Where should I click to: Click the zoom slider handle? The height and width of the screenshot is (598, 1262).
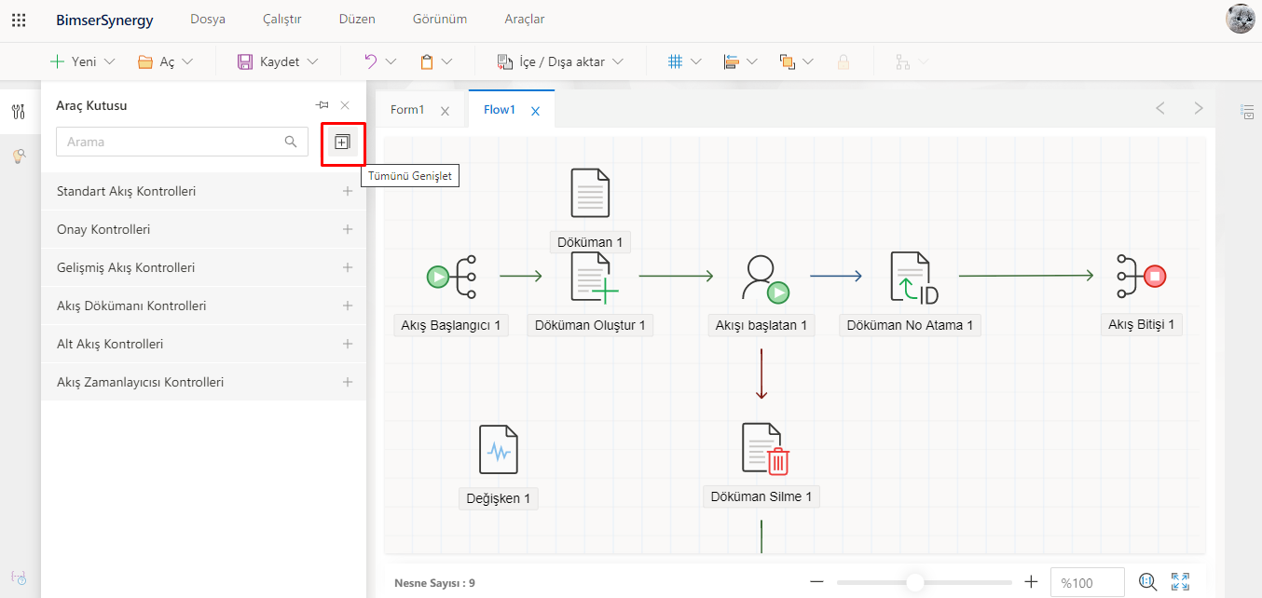[915, 582]
